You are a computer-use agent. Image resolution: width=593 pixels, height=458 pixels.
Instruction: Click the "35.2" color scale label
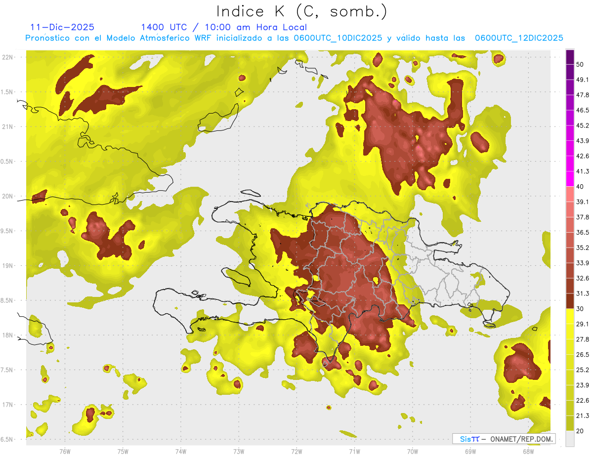pyautogui.click(x=582, y=248)
